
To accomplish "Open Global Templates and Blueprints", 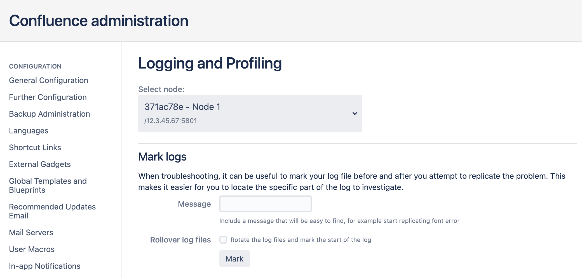I will pos(48,185).
